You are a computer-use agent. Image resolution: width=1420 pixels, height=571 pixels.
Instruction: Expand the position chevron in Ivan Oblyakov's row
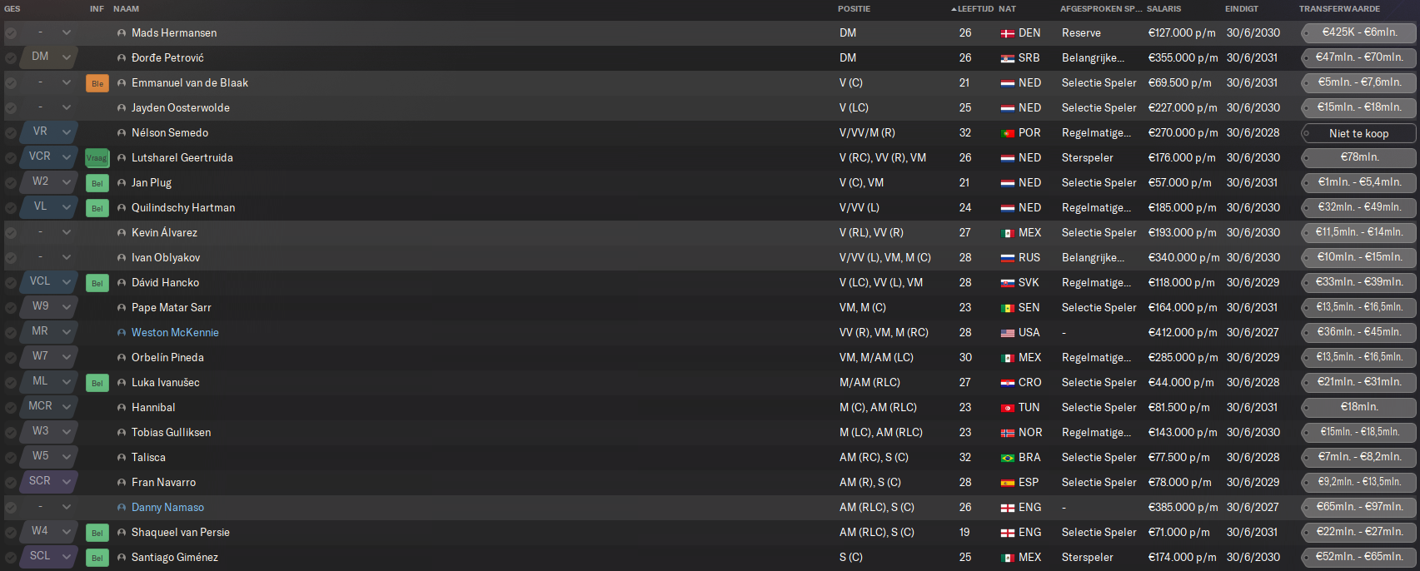click(x=67, y=257)
